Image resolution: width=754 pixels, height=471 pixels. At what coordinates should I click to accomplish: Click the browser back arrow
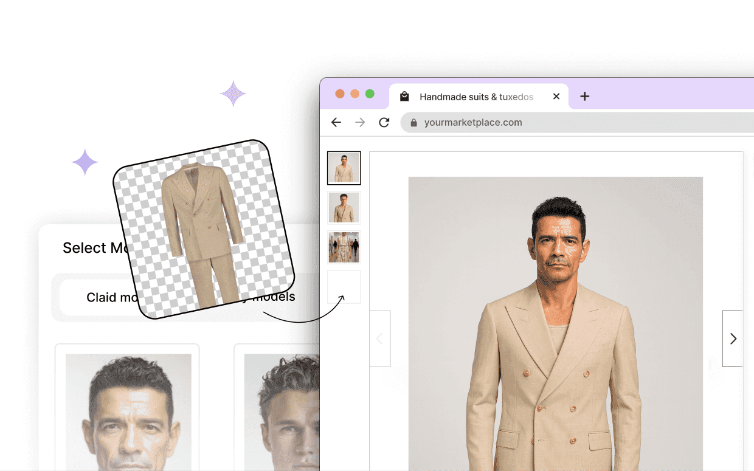[336, 122]
